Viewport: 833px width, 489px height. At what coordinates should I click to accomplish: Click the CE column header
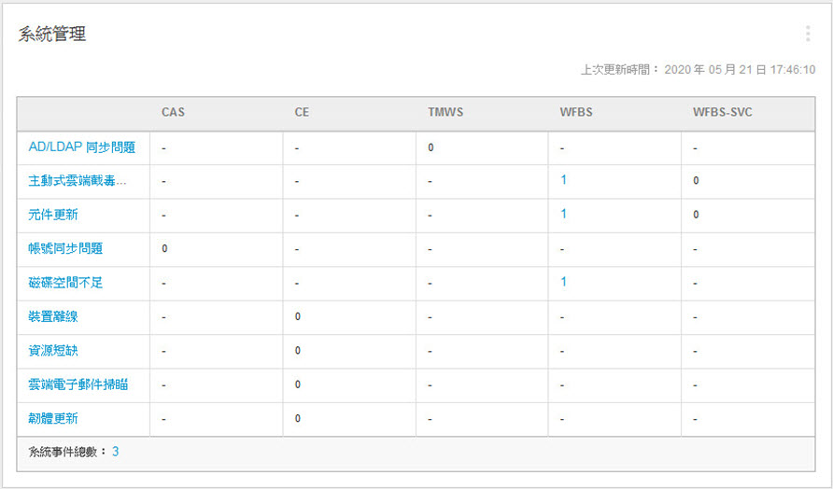click(302, 113)
